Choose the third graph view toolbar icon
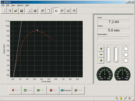 [x=68, y=11]
